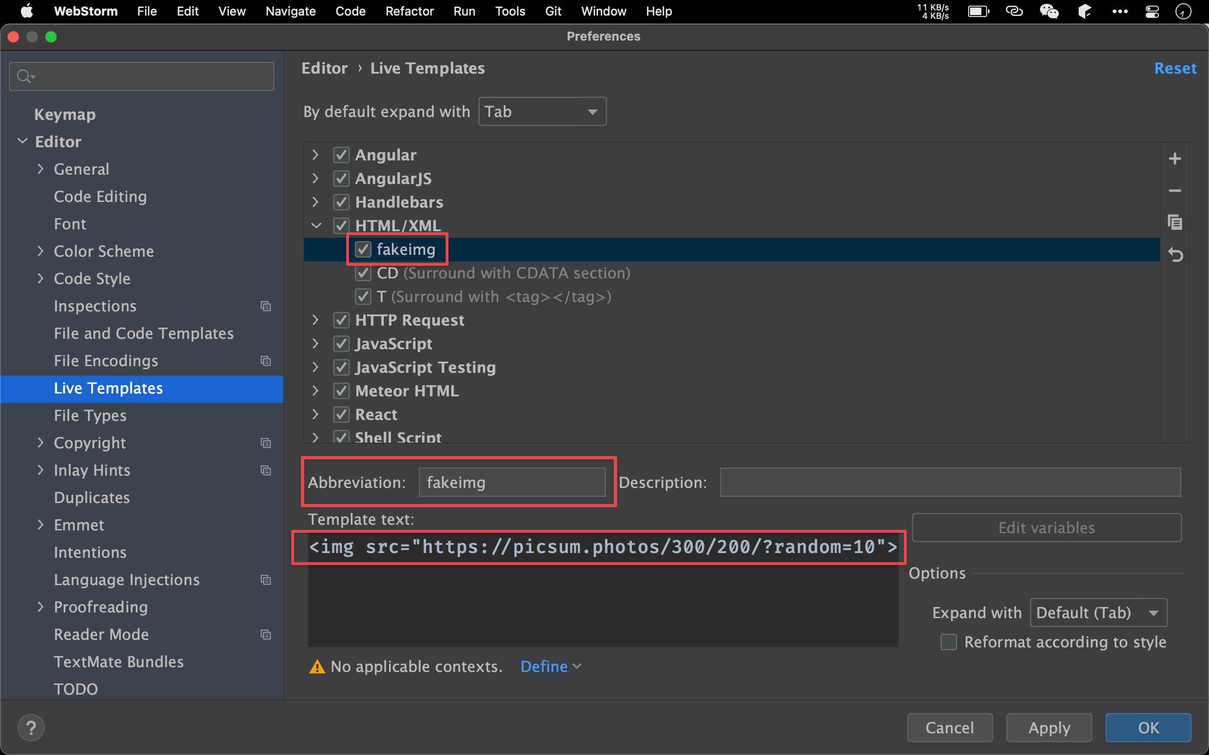This screenshot has height=755, width=1209.
Task: Click the help question mark button
Action: pos(31,728)
